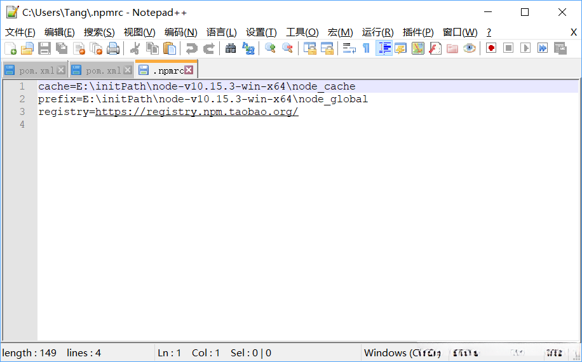Image resolution: width=582 pixels, height=362 pixels.
Task: Open the 宏(M) menu
Action: point(340,32)
